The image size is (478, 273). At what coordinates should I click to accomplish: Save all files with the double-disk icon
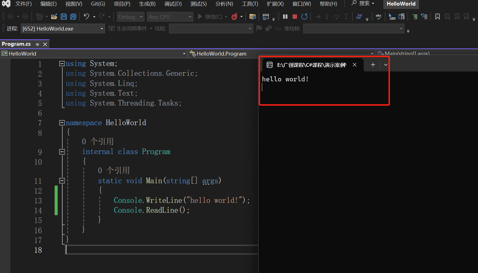coord(73,17)
